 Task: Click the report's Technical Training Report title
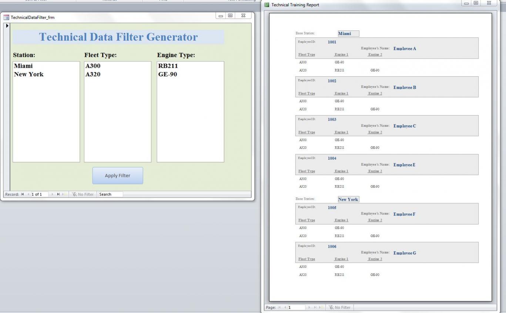[295, 5]
